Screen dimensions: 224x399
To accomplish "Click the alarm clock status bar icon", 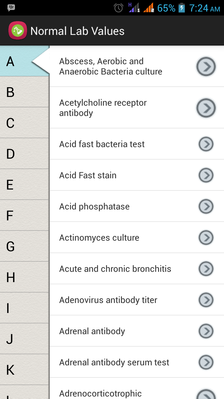I will tap(119, 8).
